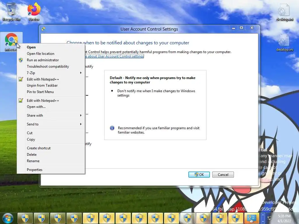Close the User Account Control Settings window

[x=252, y=28]
